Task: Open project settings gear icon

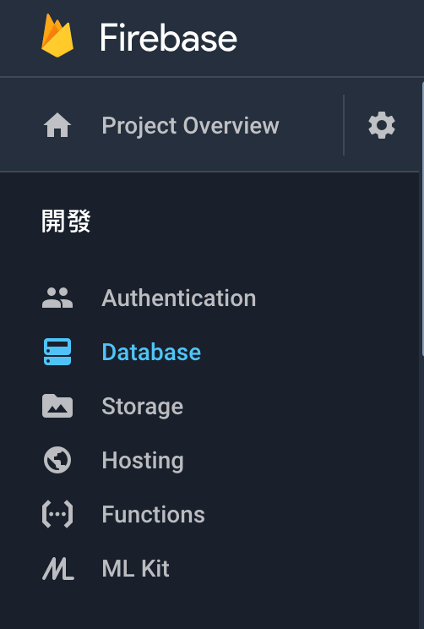Action: click(x=382, y=125)
